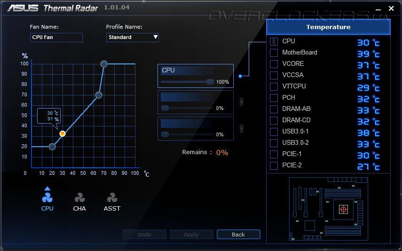Close the Thermal Radar window
The width and height of the screenshot is (402, 251).
pos(391,8)
